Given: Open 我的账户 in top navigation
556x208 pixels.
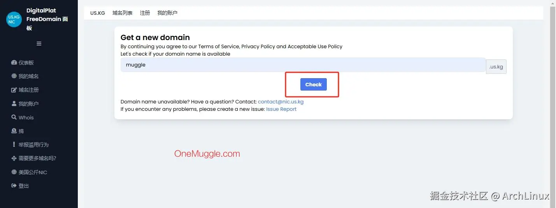Looking at the screenshot, I should click(x=167, y=13).
